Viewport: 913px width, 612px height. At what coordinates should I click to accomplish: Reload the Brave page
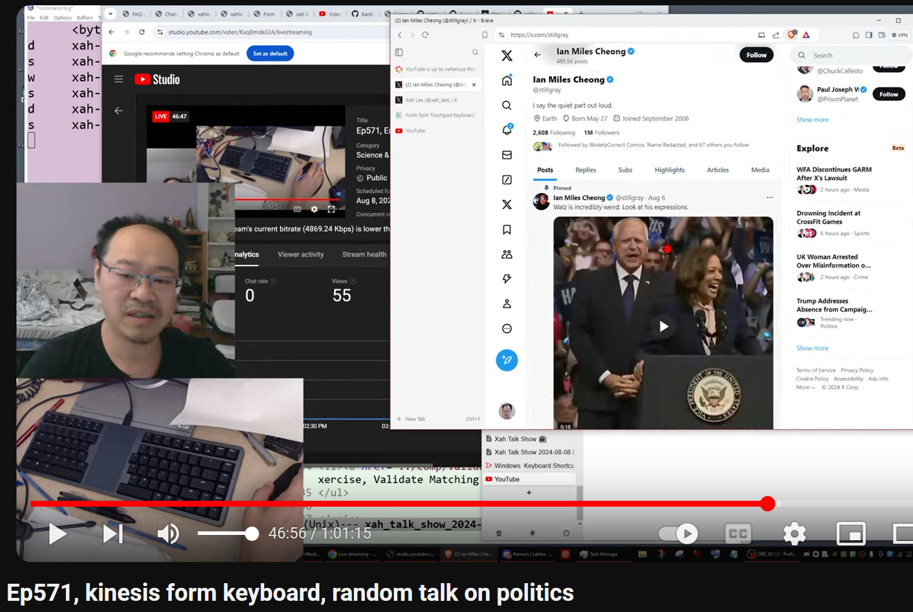tap(425, 35)
